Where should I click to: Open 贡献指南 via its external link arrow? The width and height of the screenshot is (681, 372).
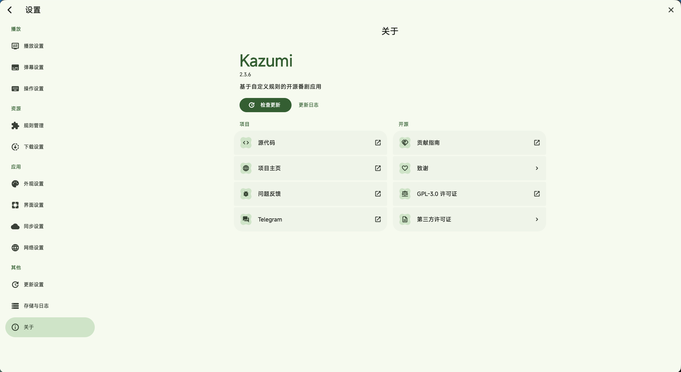click(x=537, y=143)
